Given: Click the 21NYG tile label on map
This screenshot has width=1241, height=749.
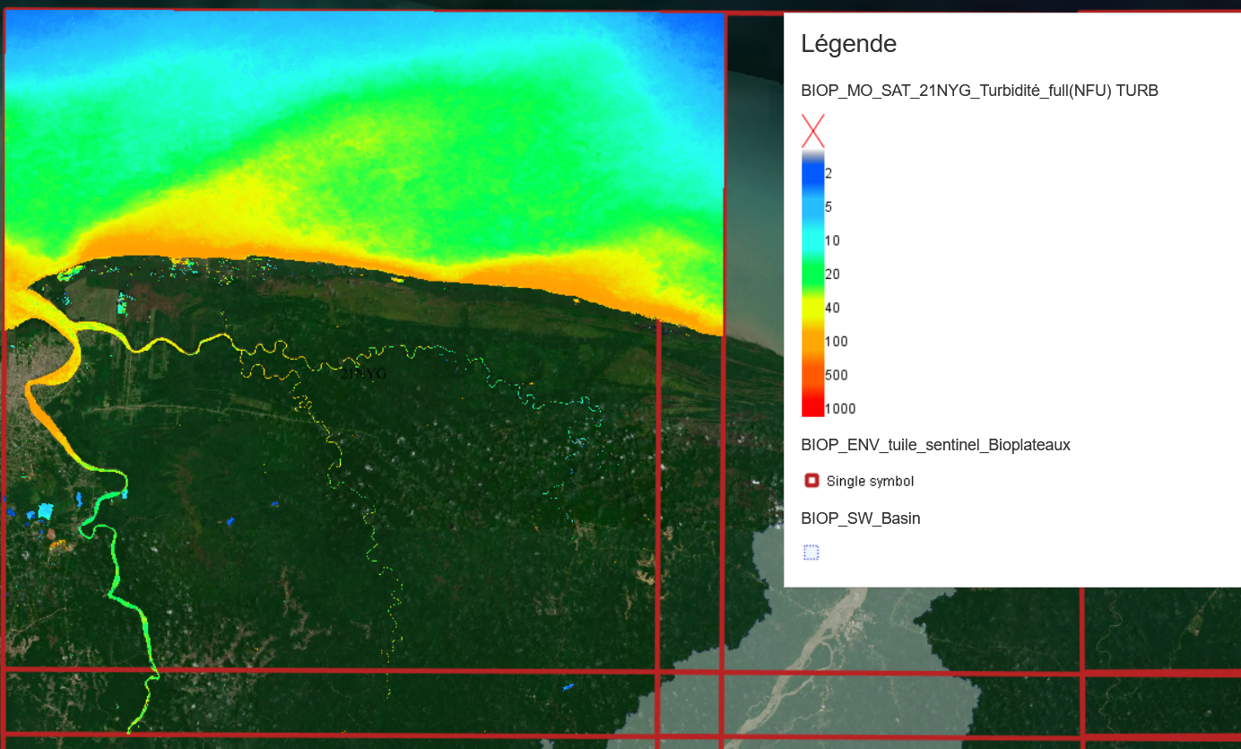Looking at the screenshot, I should click(363, 374).
